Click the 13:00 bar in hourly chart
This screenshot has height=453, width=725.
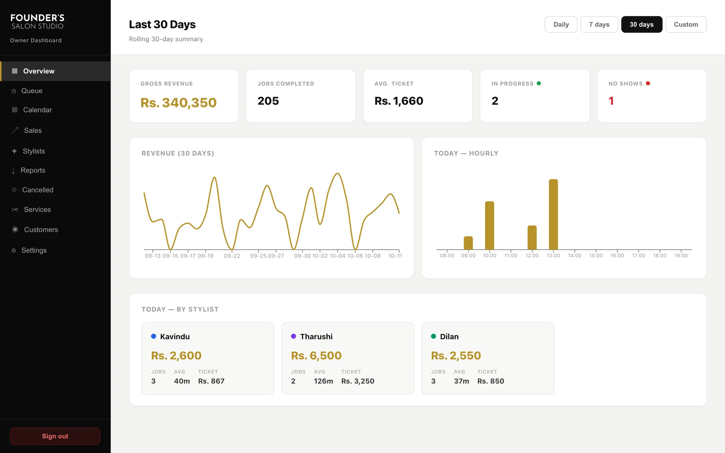click(553, 214)
